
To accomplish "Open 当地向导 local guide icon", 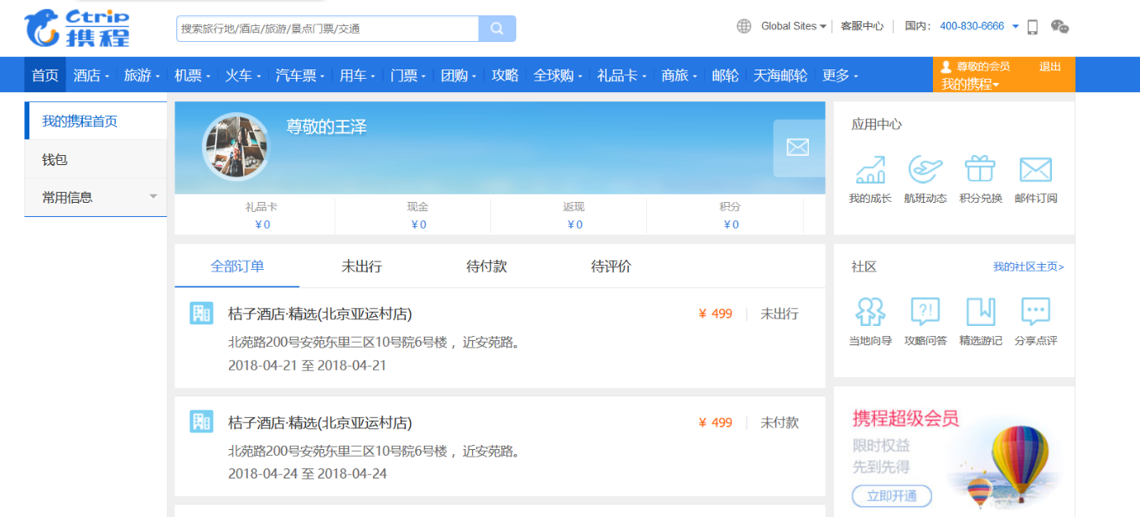I will (870, 312).
